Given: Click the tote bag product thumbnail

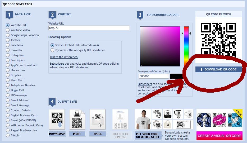Looking at the screenshot, I should (x=168, y=125).
